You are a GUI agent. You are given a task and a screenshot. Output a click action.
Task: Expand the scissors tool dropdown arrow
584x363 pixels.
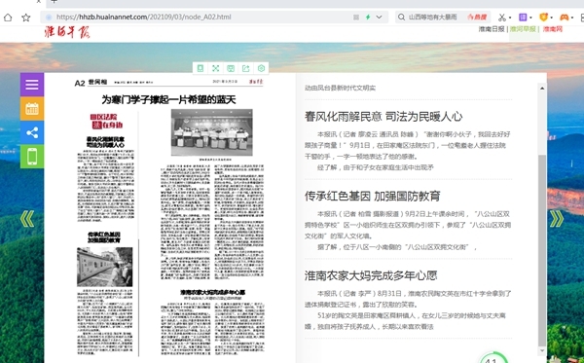[509, 18]
